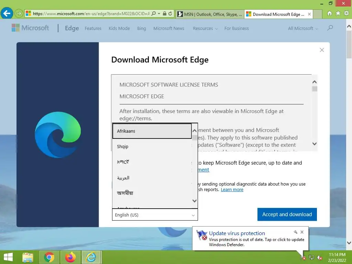Screen dimensions: 352x264
Task: Launch Google Chrome from the taskbar
Action: pyautogui.click(x=49, y=257)
